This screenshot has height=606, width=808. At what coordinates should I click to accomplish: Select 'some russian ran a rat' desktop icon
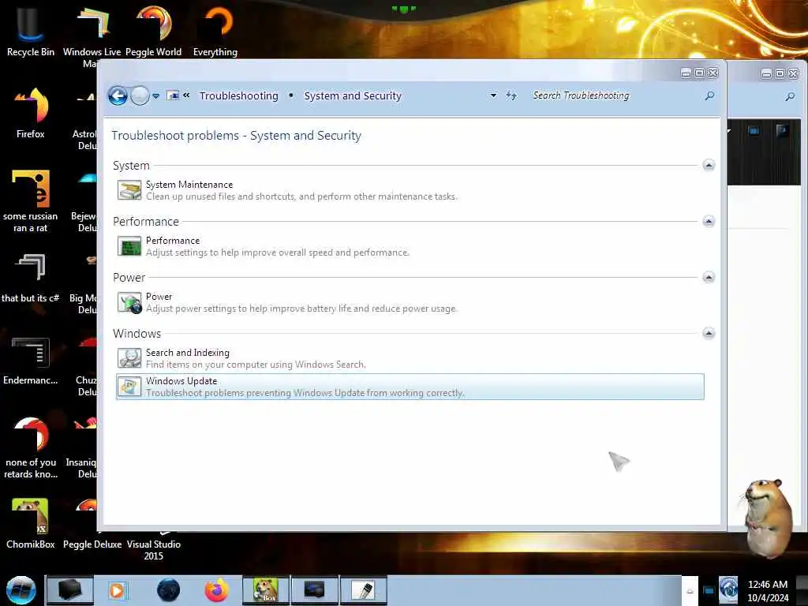coord(31,201)
